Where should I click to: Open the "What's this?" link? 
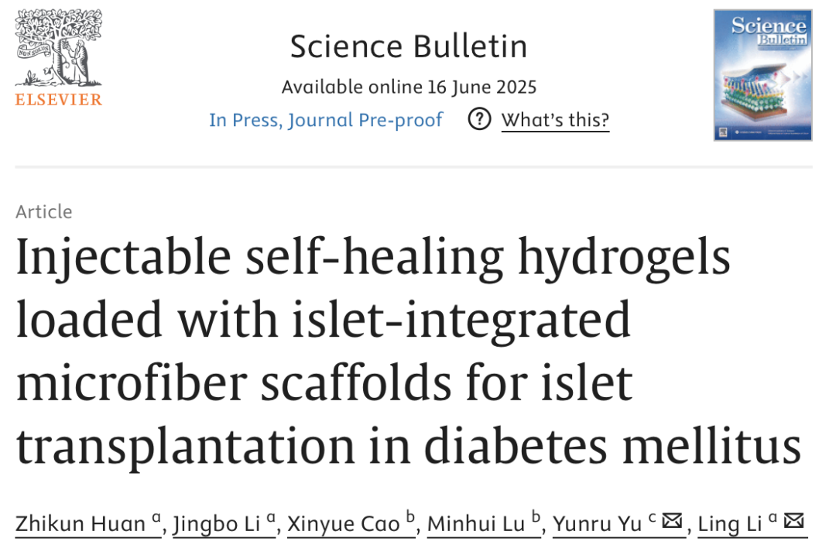click(x=555, y=121)
